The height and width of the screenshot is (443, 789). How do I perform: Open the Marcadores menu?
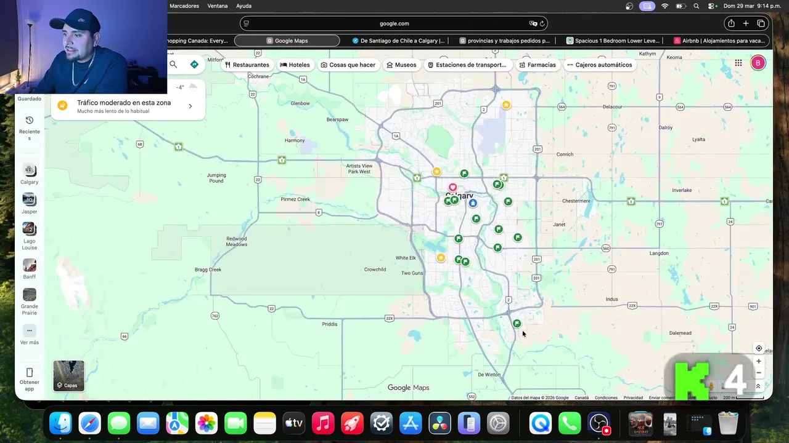184,6
